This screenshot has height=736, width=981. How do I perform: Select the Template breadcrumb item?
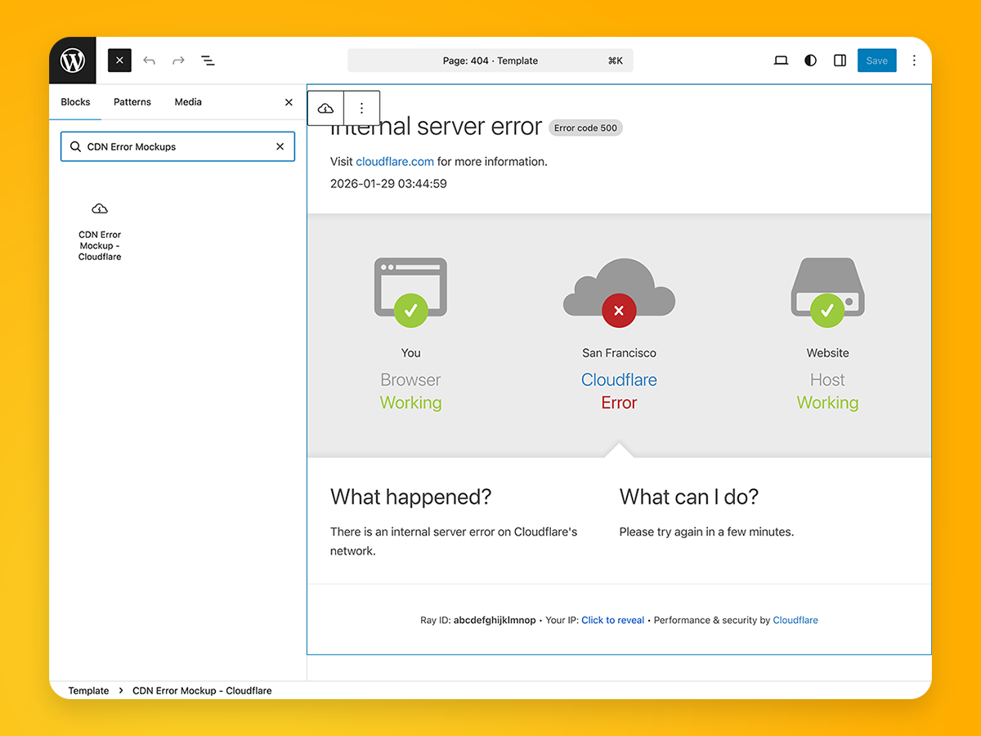[88, 691]
